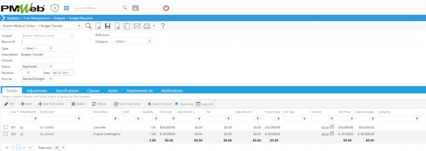Viewport: 426px width, 151px height.
Task: Save the record using the floppy disk icon
Action: click(108, 26)
